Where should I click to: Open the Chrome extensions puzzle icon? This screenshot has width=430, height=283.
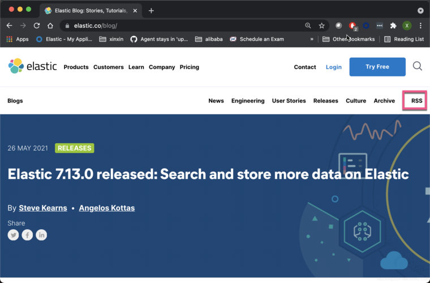click(393, 26)
